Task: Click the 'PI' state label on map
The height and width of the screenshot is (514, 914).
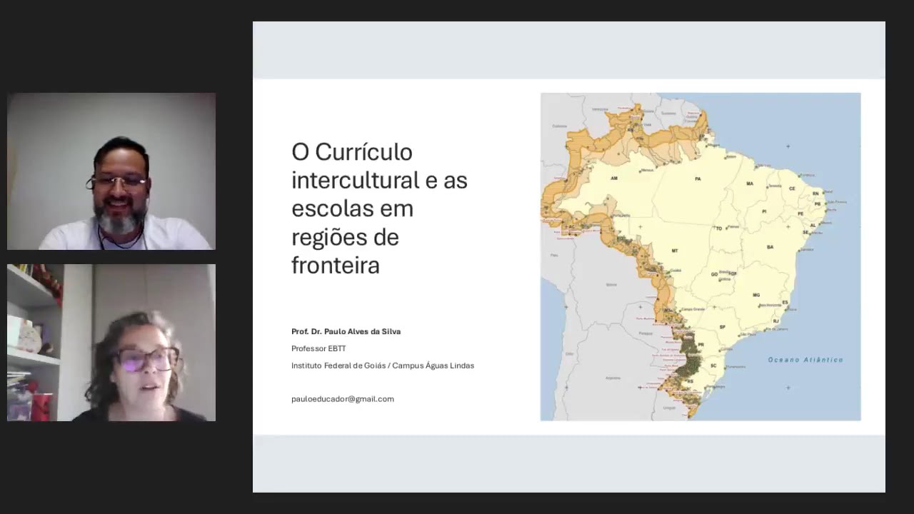Action: [x=764, y=211]
